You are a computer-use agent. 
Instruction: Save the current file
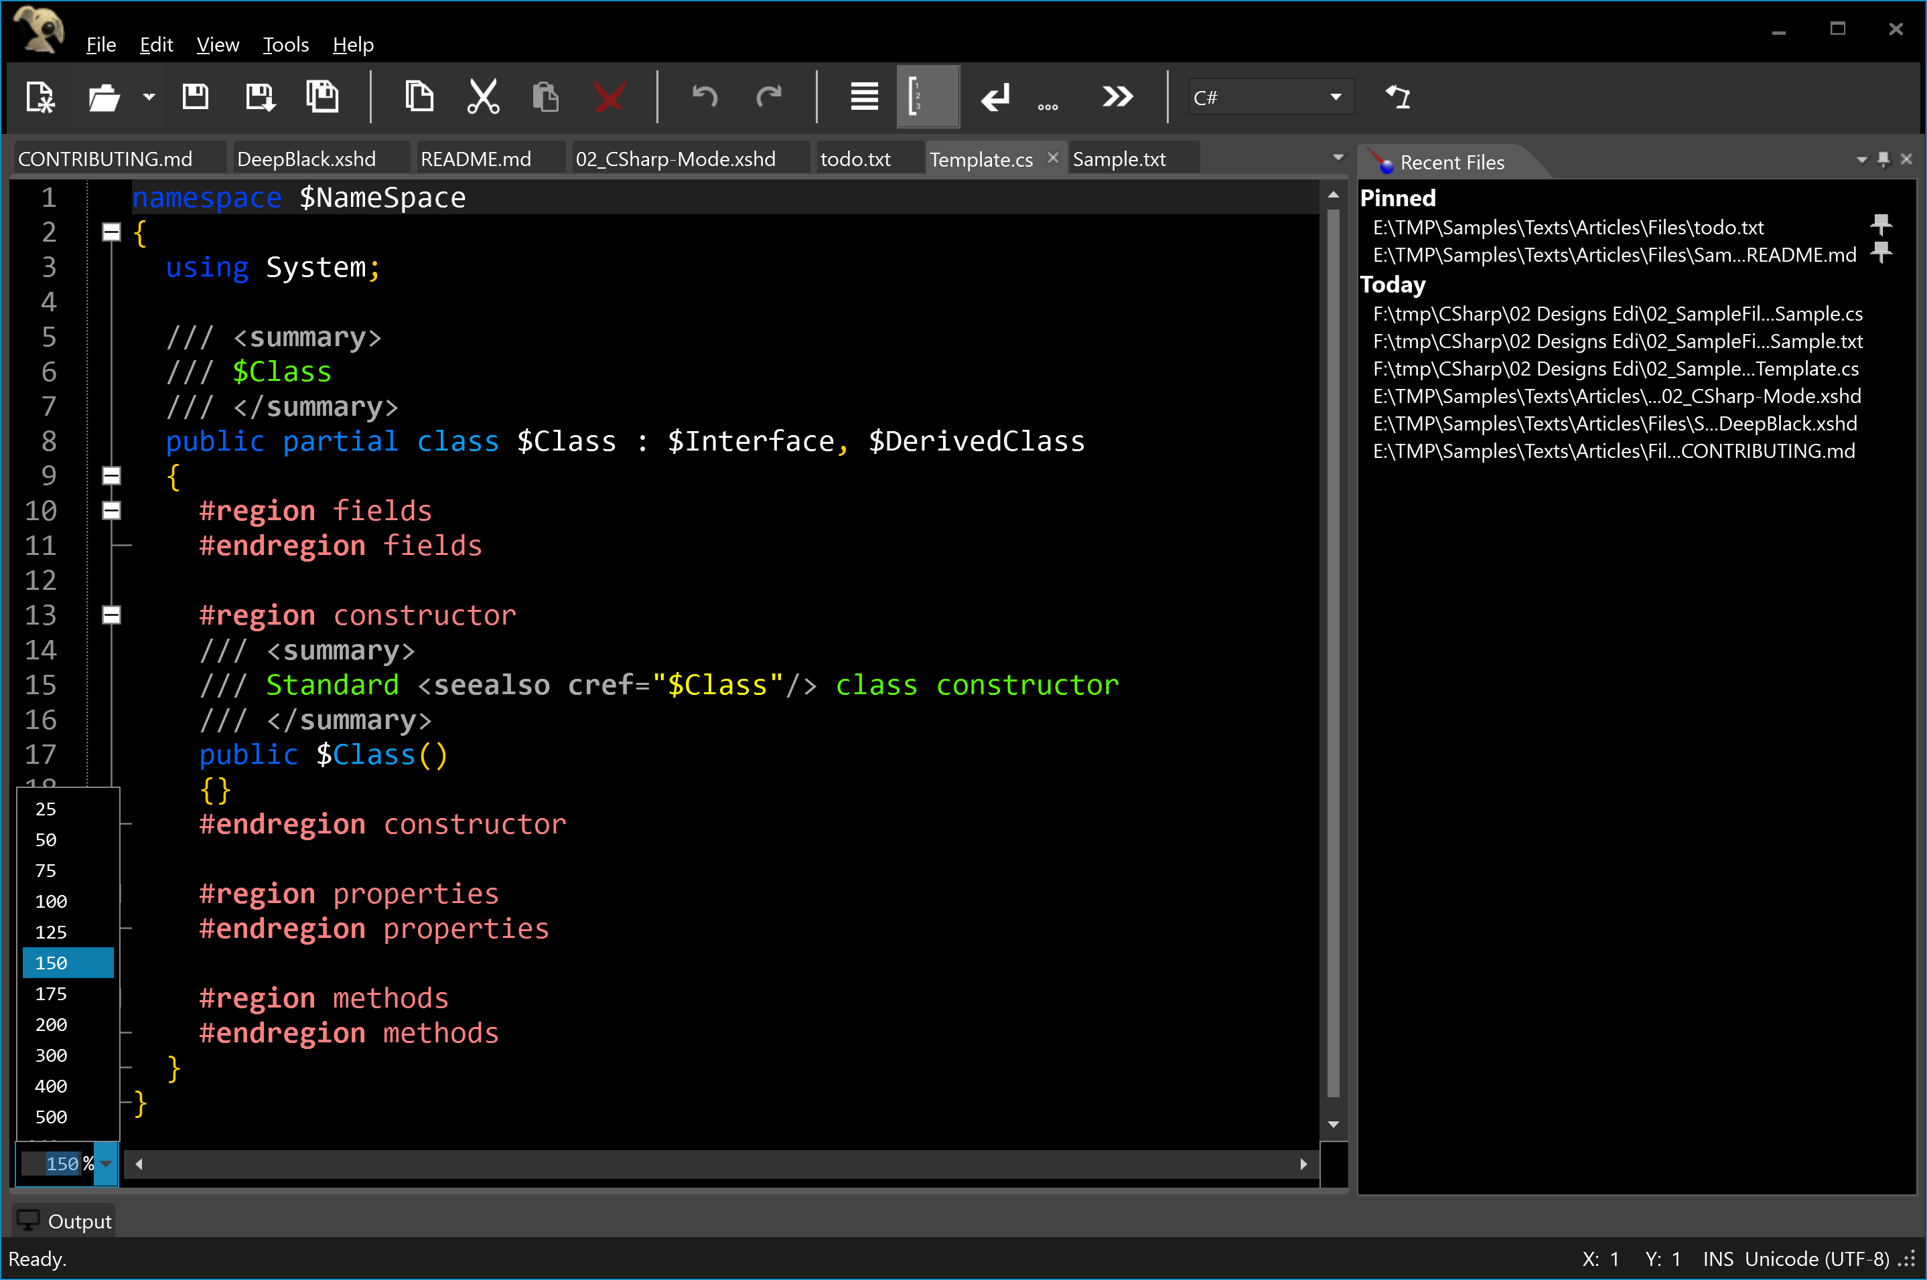click(x=195, y=97)
